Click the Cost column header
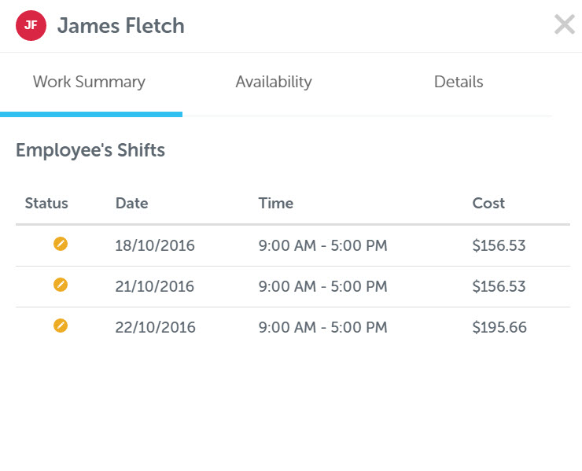The width and height of the screenshot is (582, 471). tap(488, 204)
